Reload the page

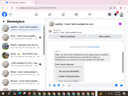(x=12, y=8)
